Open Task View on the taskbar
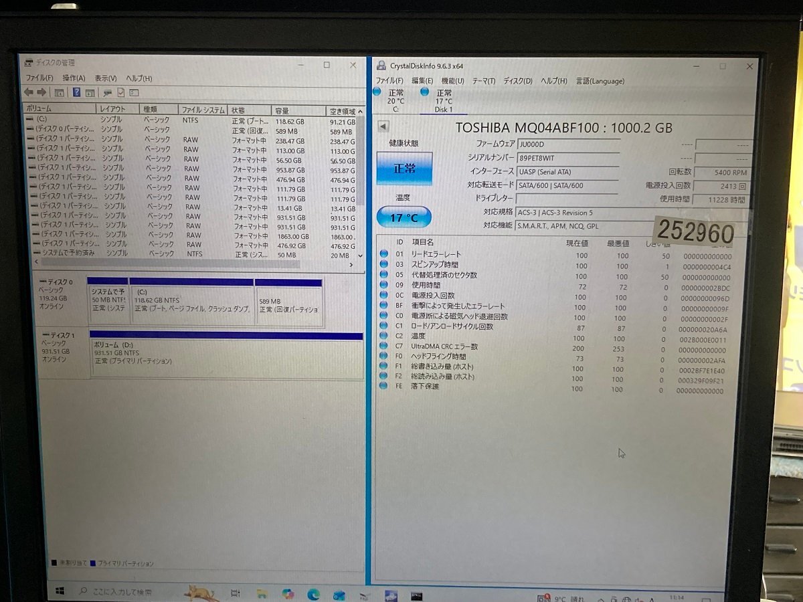 pyautogui.click(x=235, y=593)
